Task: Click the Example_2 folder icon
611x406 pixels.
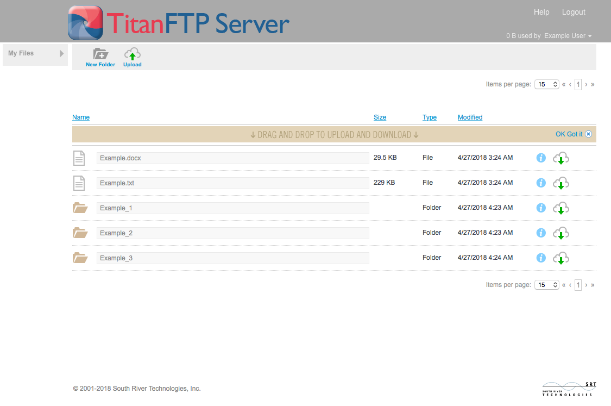Action: pos(80,233)
